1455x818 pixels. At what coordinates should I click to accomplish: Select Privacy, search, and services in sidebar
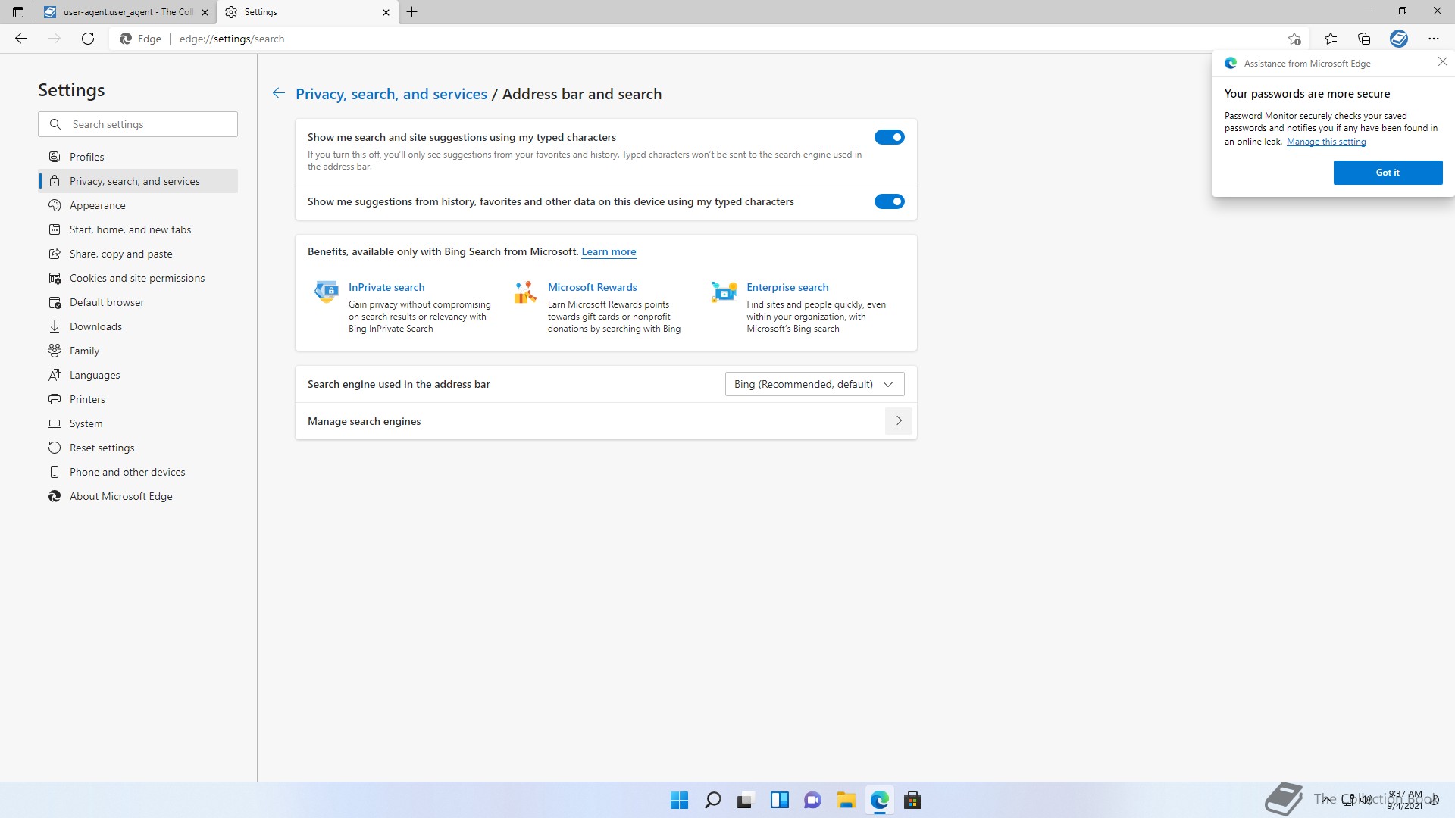point(138,181)
